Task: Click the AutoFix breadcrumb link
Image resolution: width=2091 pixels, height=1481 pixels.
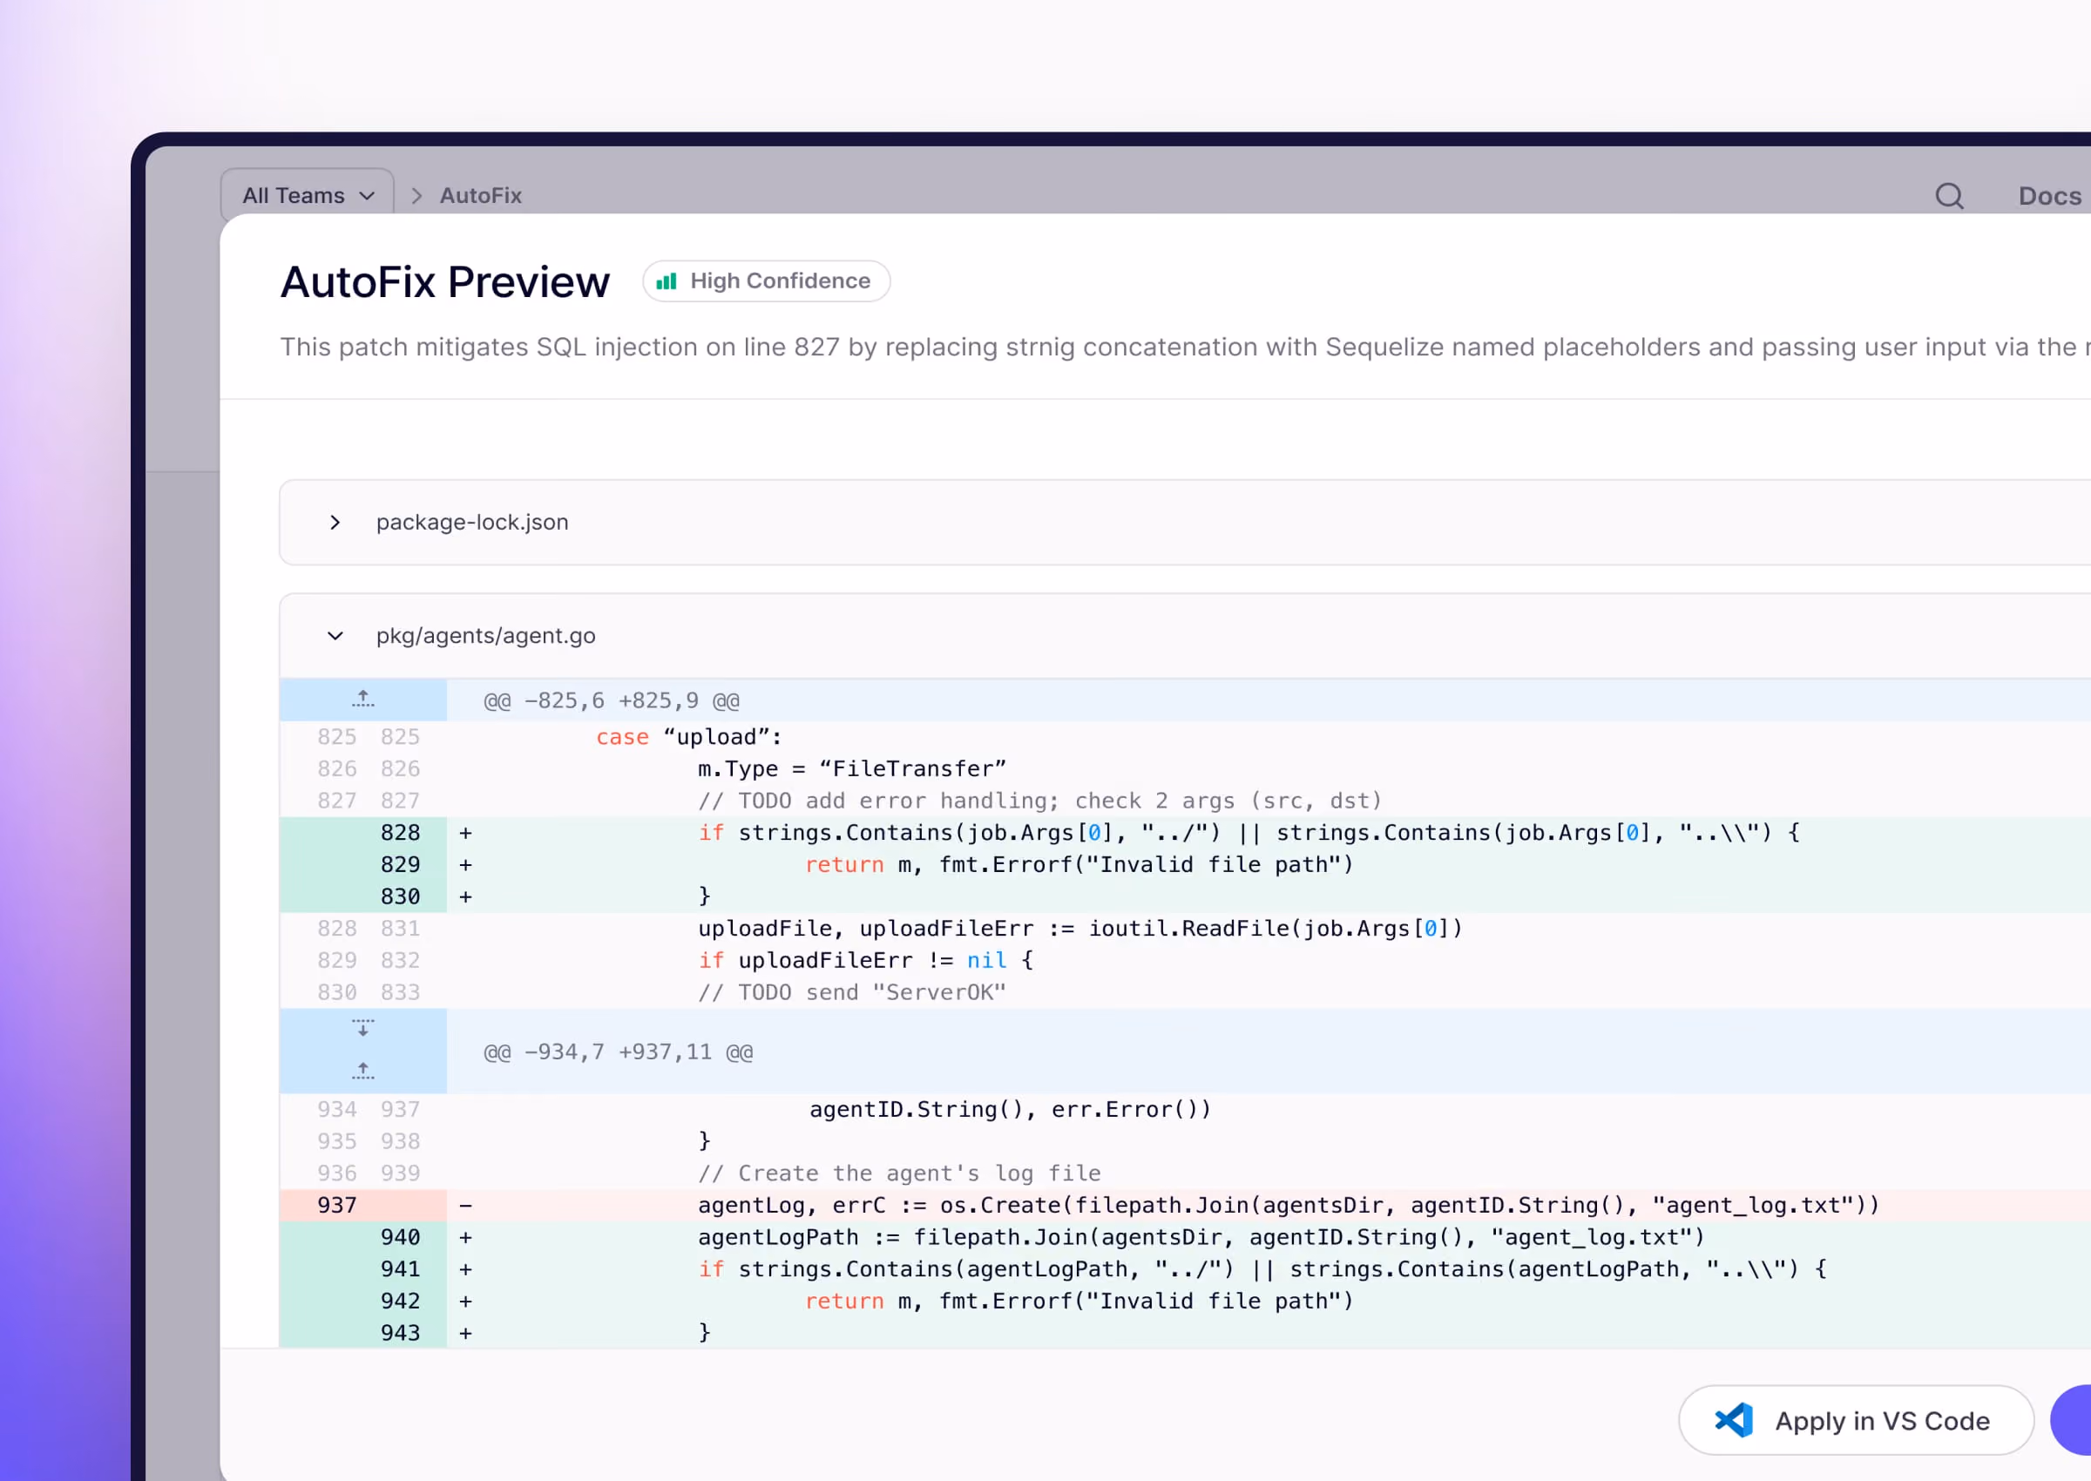Action: click(x=481, y=195)
